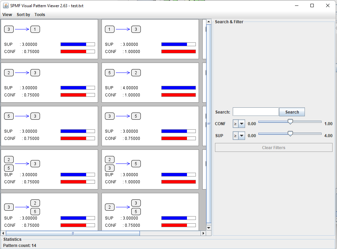Open the View menu
The height and width of the screenshot is (249, 337).
point(7,15)
